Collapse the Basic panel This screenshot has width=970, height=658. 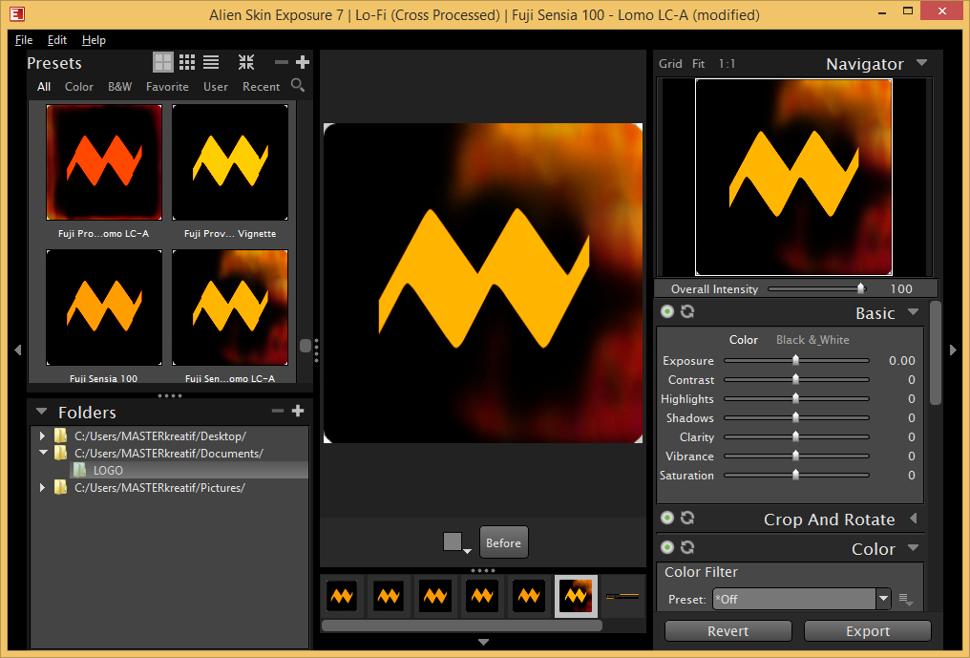pyautogui.click(x=913, y=312)
